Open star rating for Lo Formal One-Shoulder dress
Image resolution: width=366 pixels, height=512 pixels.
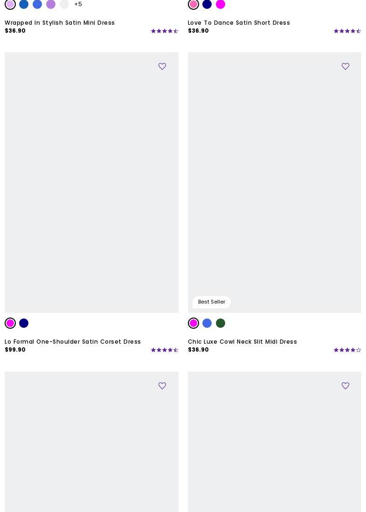tap(165, 350)
